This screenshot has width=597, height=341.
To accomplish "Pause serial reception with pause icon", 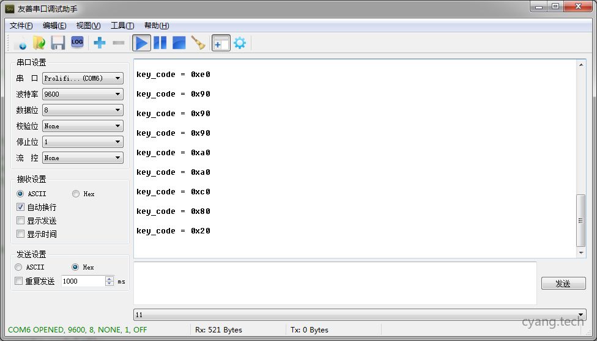I will [160, 43].
